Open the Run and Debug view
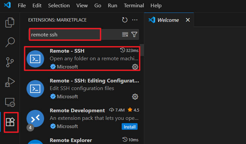Viewport: 246px width, 144px height. tap(10, 82)
